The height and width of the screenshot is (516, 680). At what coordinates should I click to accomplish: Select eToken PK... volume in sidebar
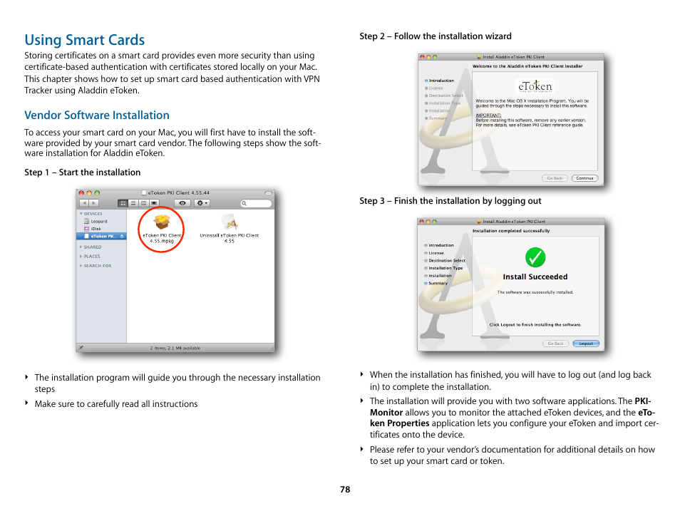pyautogui.click(x=101, y=237)
